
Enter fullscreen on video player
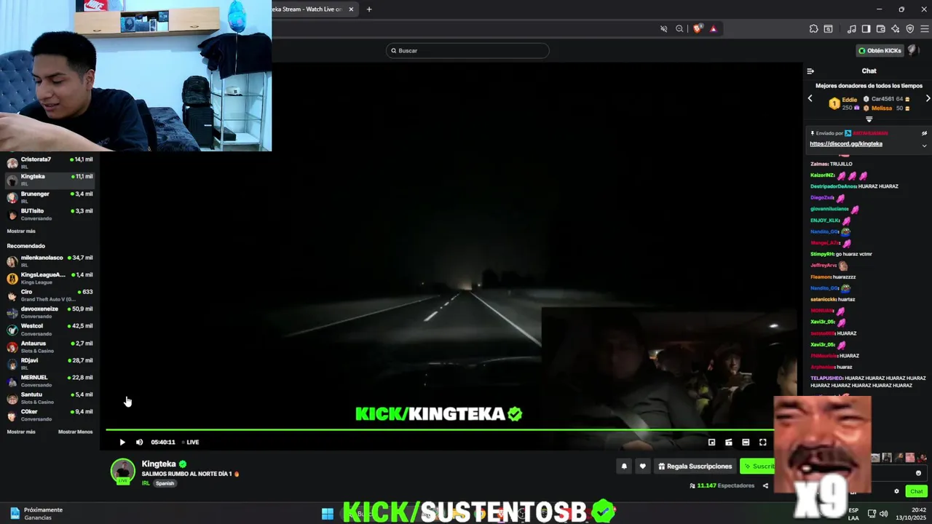pos(762,442)
